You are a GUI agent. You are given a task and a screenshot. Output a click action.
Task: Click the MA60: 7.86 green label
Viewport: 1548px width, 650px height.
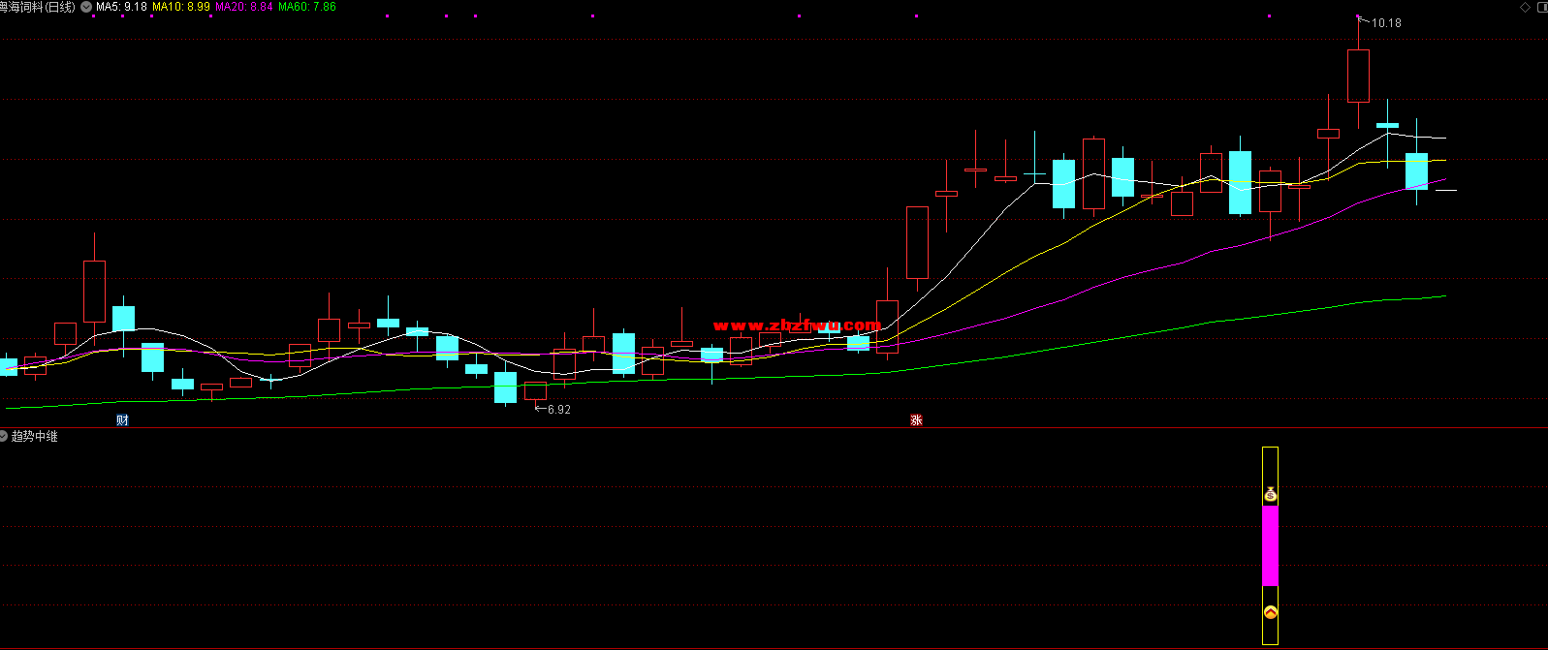(306, 7)
